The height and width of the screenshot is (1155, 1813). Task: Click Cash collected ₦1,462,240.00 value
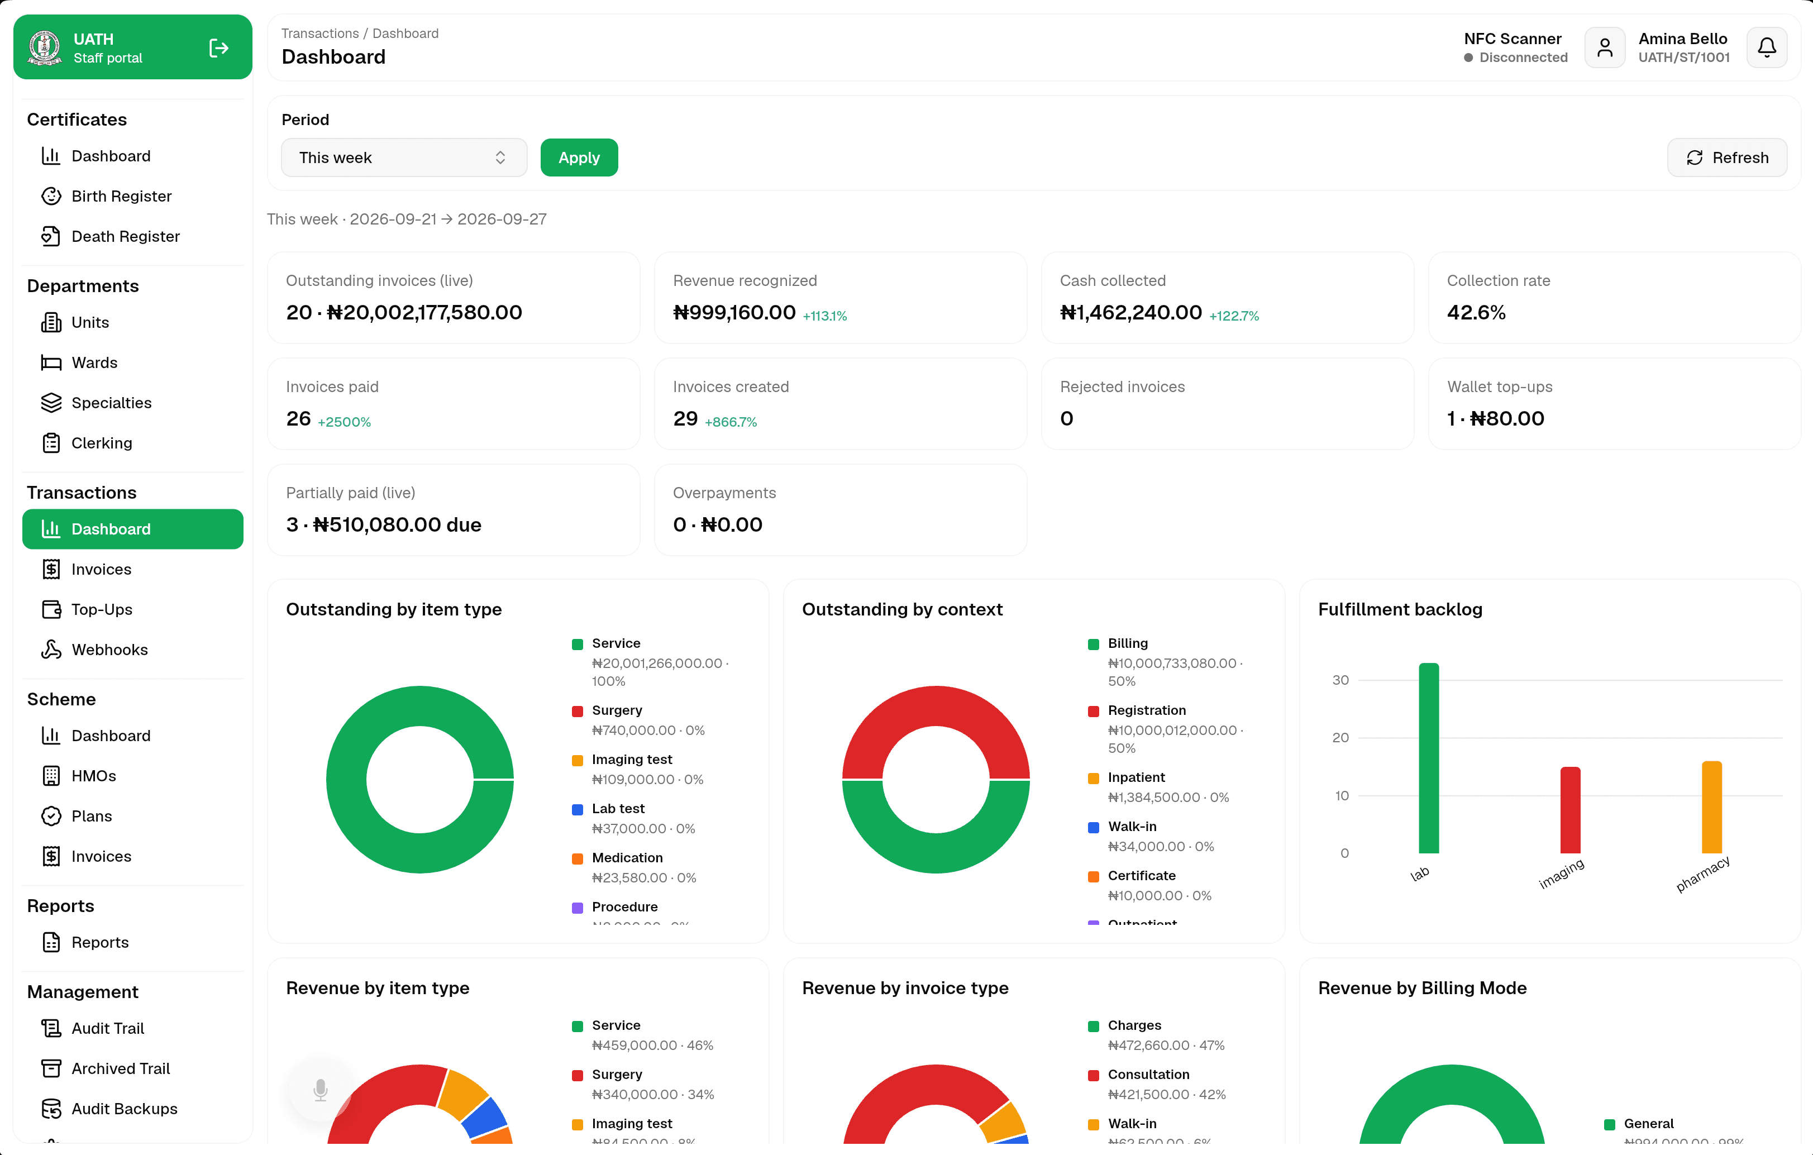tap(1131, 312)
